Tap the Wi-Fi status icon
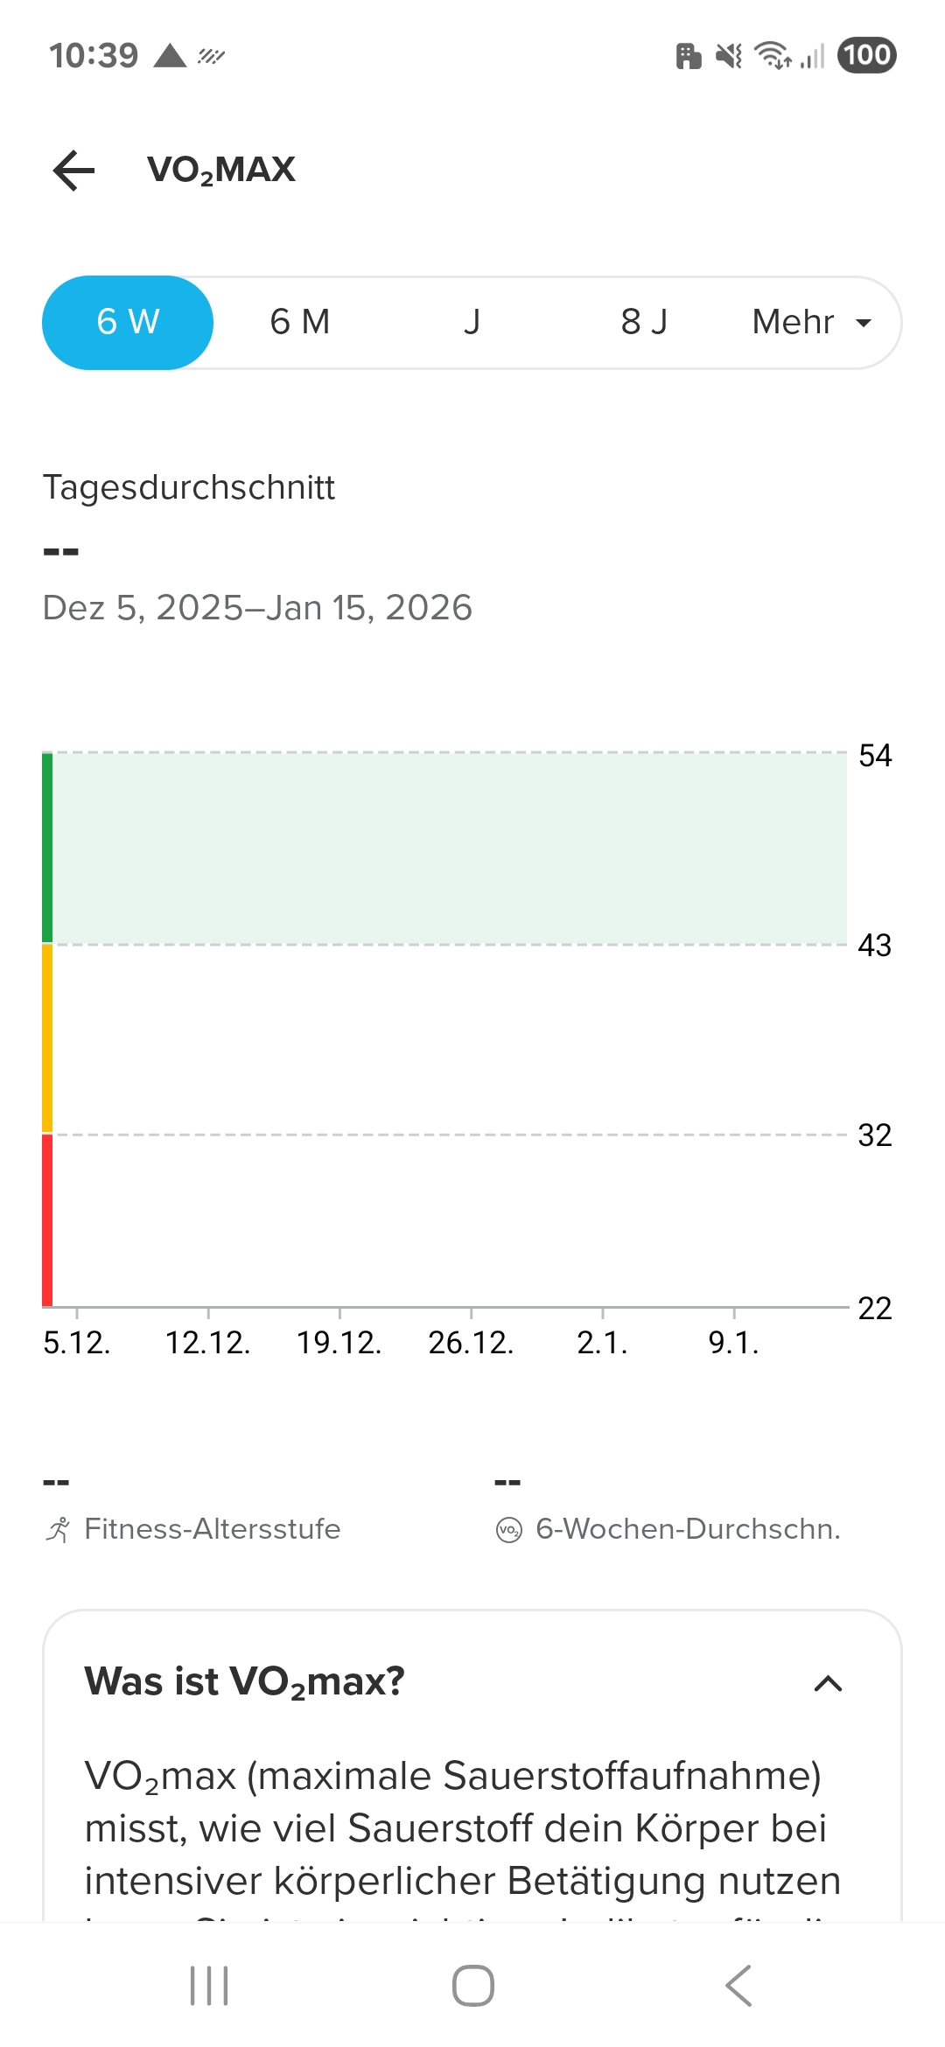Viewport: 945px width, 2047px height. tap(773, 55)
